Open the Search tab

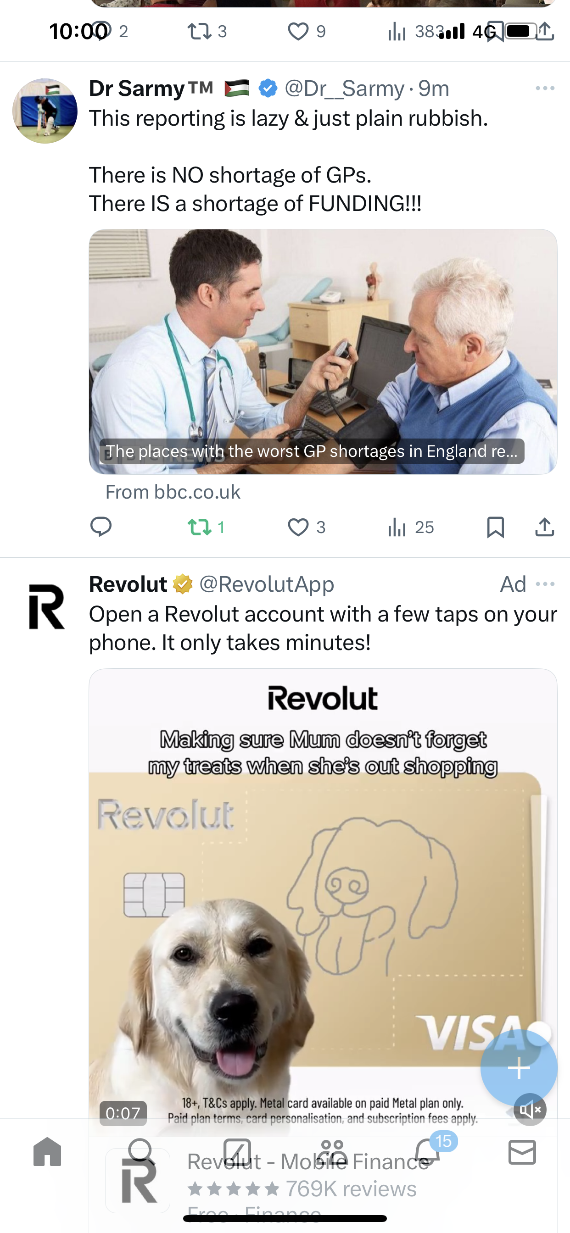point(141,1152)
